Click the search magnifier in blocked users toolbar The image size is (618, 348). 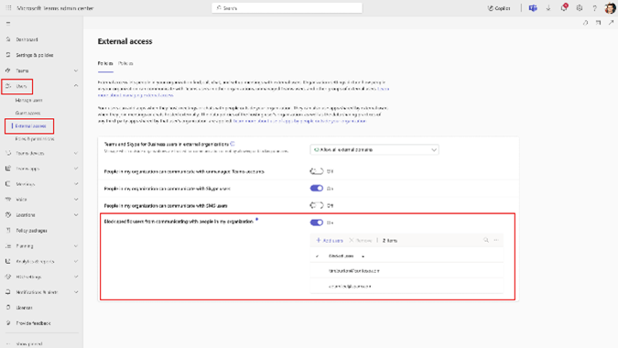point(486,240)
